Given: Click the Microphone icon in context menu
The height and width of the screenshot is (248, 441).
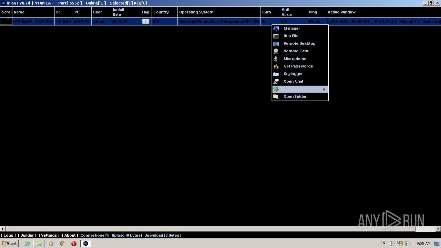Looking at the screenshot, I should [x=276, y=59].
